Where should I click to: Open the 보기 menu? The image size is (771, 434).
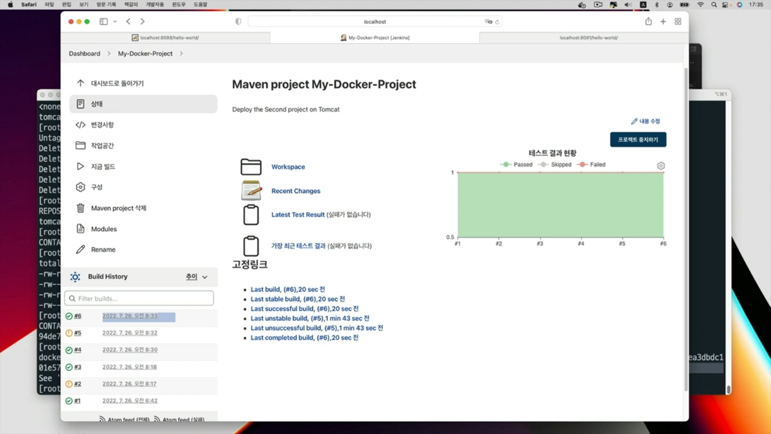tap(84, 5)
